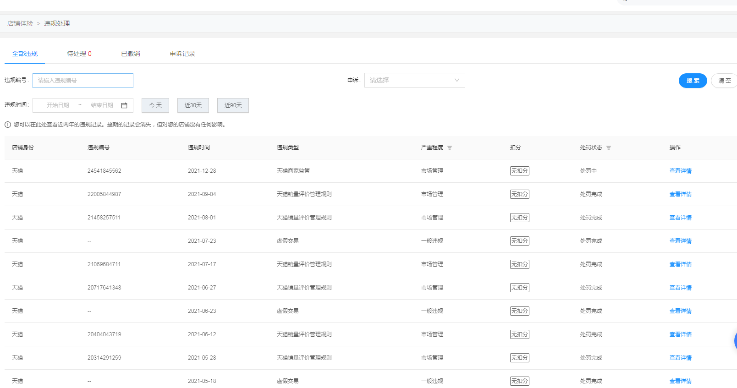Select date cell 2021-05-28

click(202, 358)
